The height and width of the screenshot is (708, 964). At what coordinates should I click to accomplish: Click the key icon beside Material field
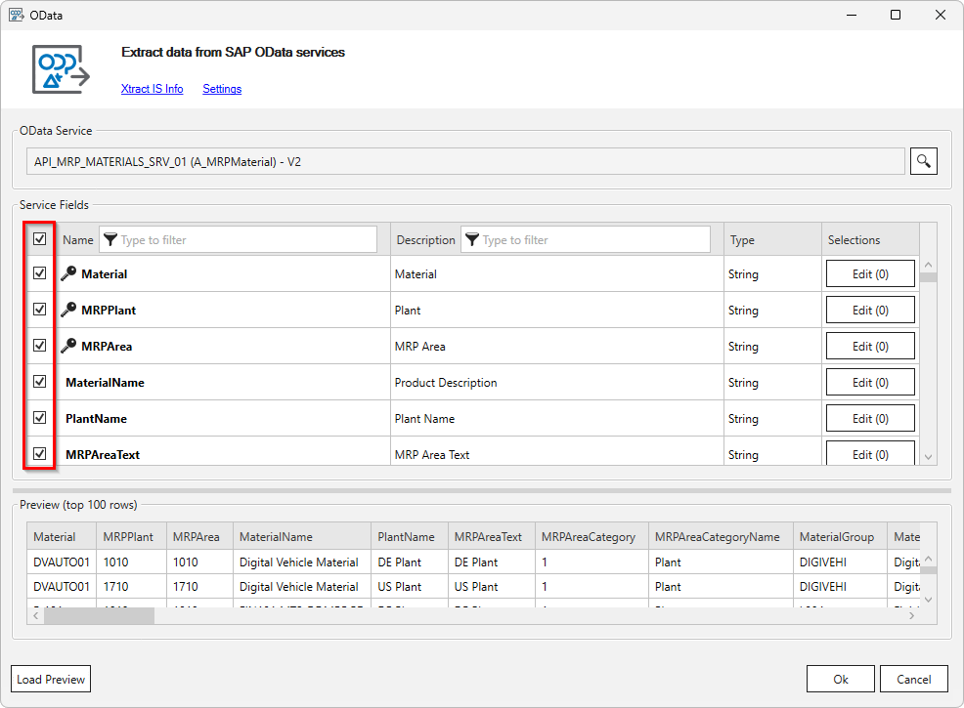pyautogui.click(x=66, y=273)
